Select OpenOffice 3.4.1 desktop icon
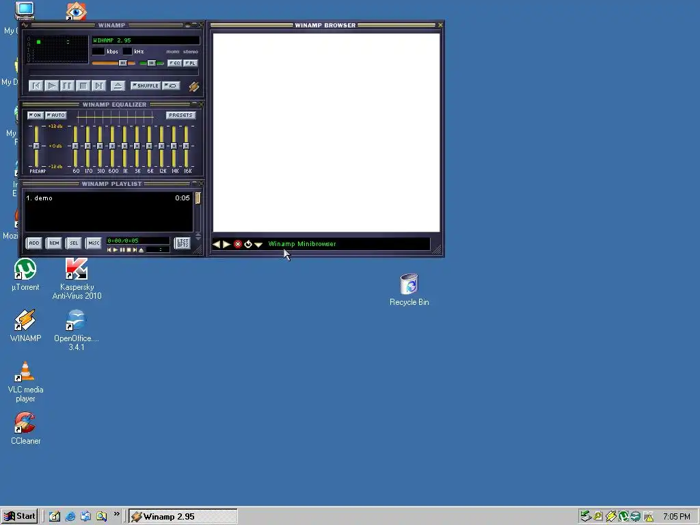Image resolution: width=700 pixels, height=525 pixels. pos(77,330)
